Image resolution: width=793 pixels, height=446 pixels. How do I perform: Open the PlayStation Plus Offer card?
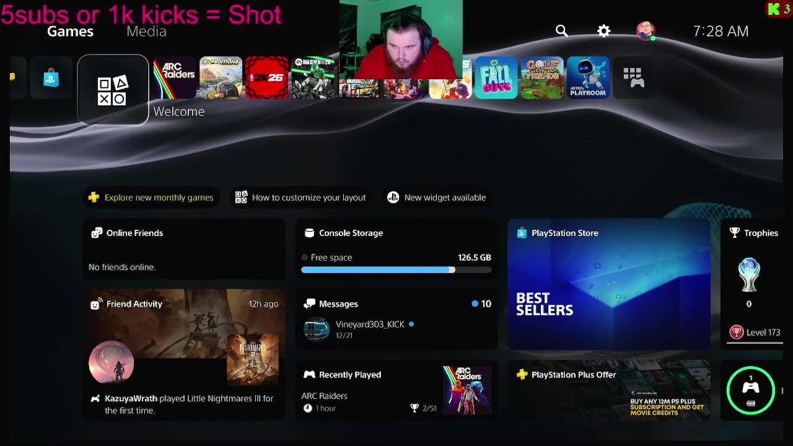point(609,390)
